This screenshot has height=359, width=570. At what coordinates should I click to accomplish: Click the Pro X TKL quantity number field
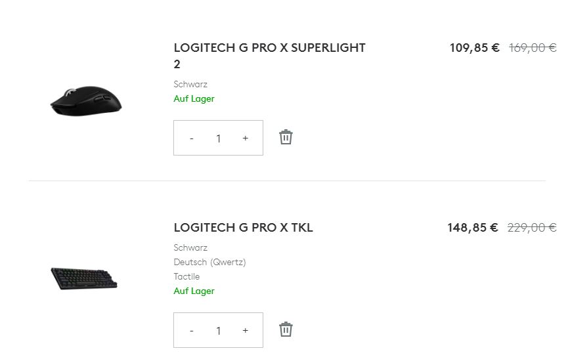219,331
